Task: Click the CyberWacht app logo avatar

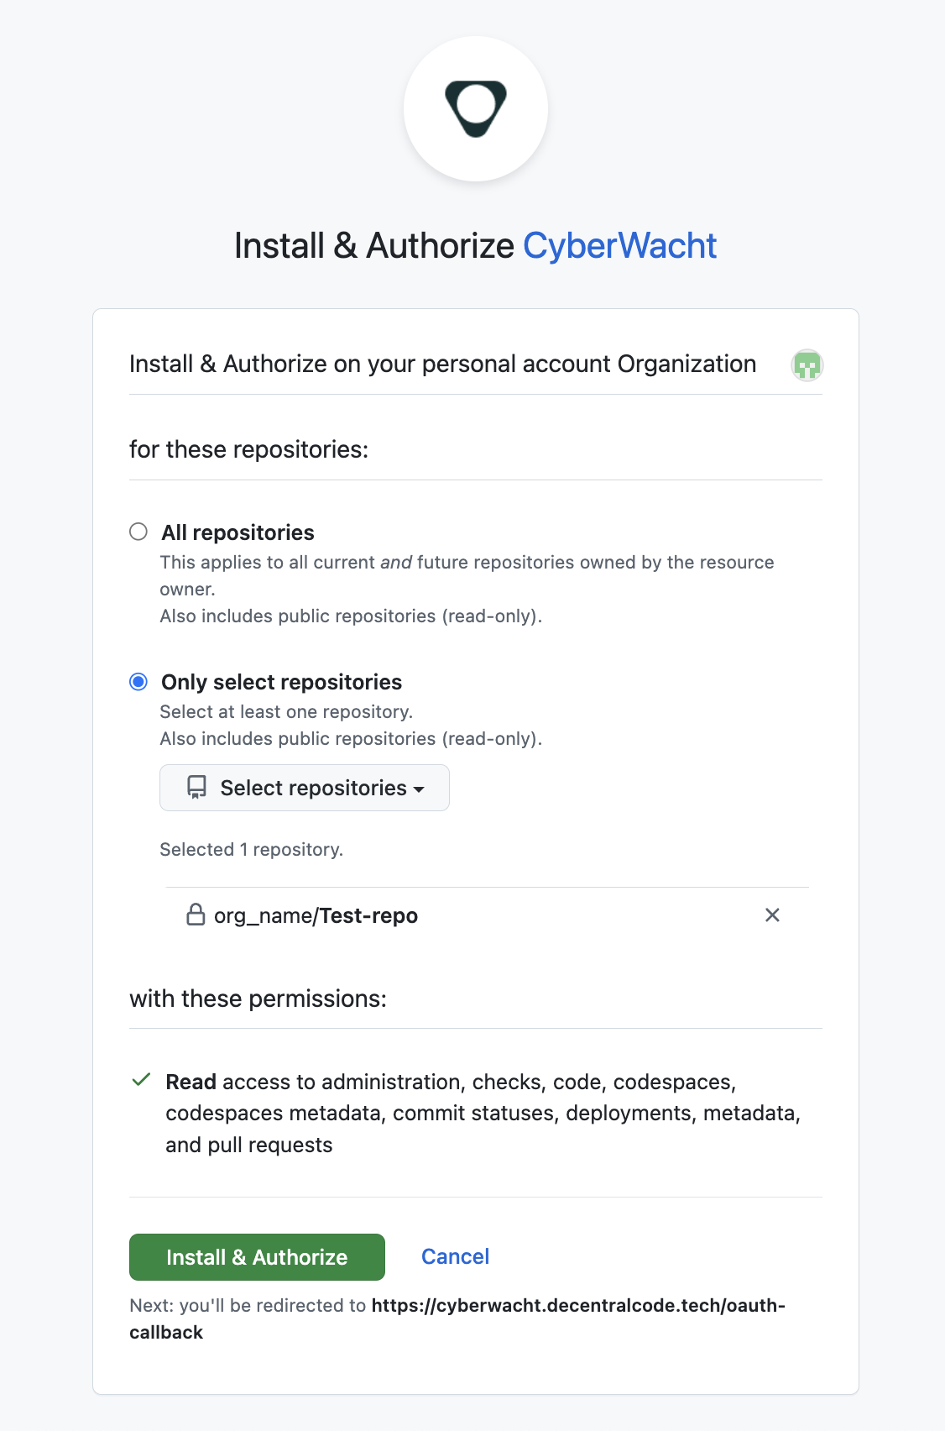Action: (475, 109)
